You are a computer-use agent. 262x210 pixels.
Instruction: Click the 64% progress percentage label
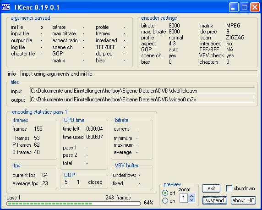pyautogui.click(x=148, y=203)
